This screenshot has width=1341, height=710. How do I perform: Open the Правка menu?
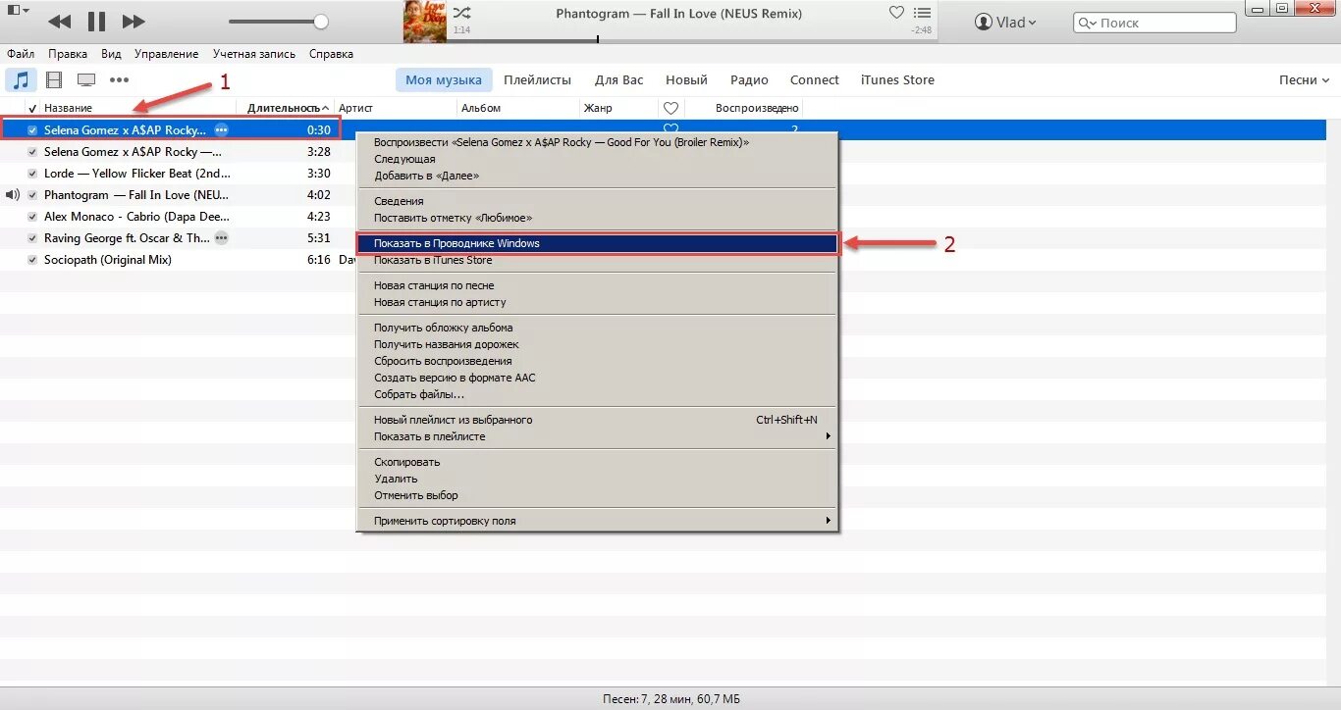coord(68,54)
